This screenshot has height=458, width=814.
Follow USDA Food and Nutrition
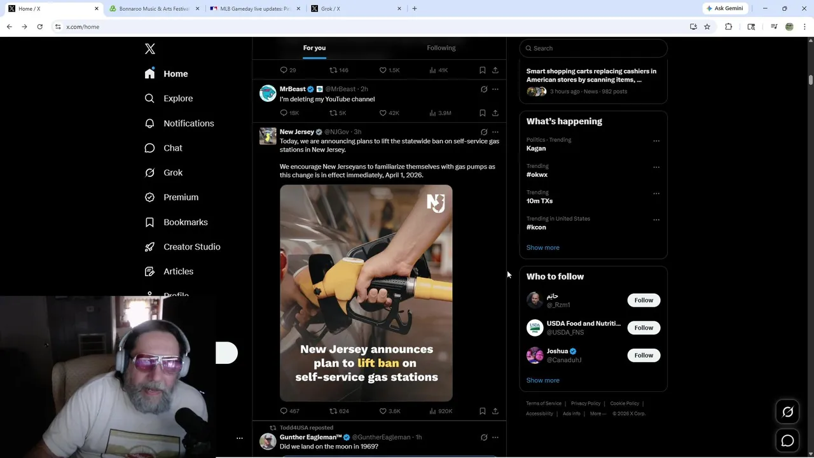pyautogui.click(x=644, y=328)
